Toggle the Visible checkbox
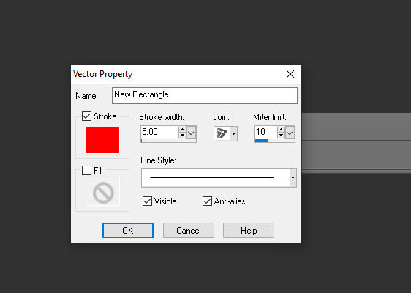This screenshot has width=411, height=293. (x=147, y=201)
